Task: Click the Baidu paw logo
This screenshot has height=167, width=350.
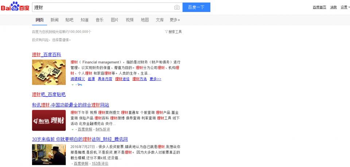Action: 15,6
